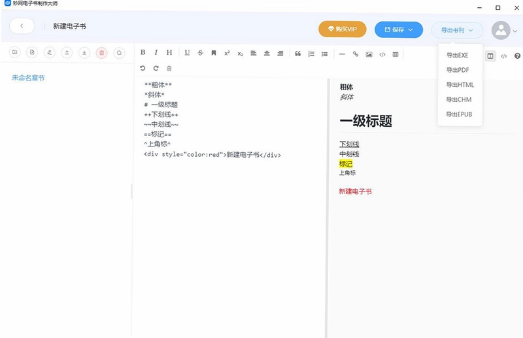
Task: Click the mark highlight bookmark icon
Action: click(214, 53)
